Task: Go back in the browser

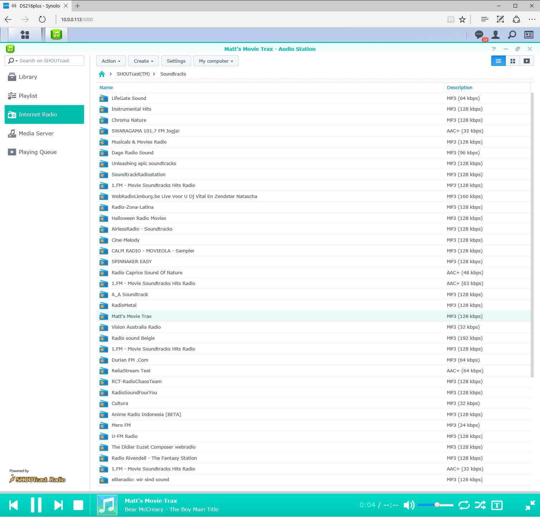Action: tap(8, 19)
